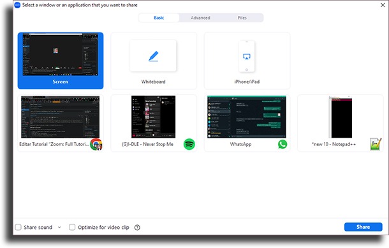Open the Advanced tab
Viewport: 389px width, 248px height.
click(200, 18)
